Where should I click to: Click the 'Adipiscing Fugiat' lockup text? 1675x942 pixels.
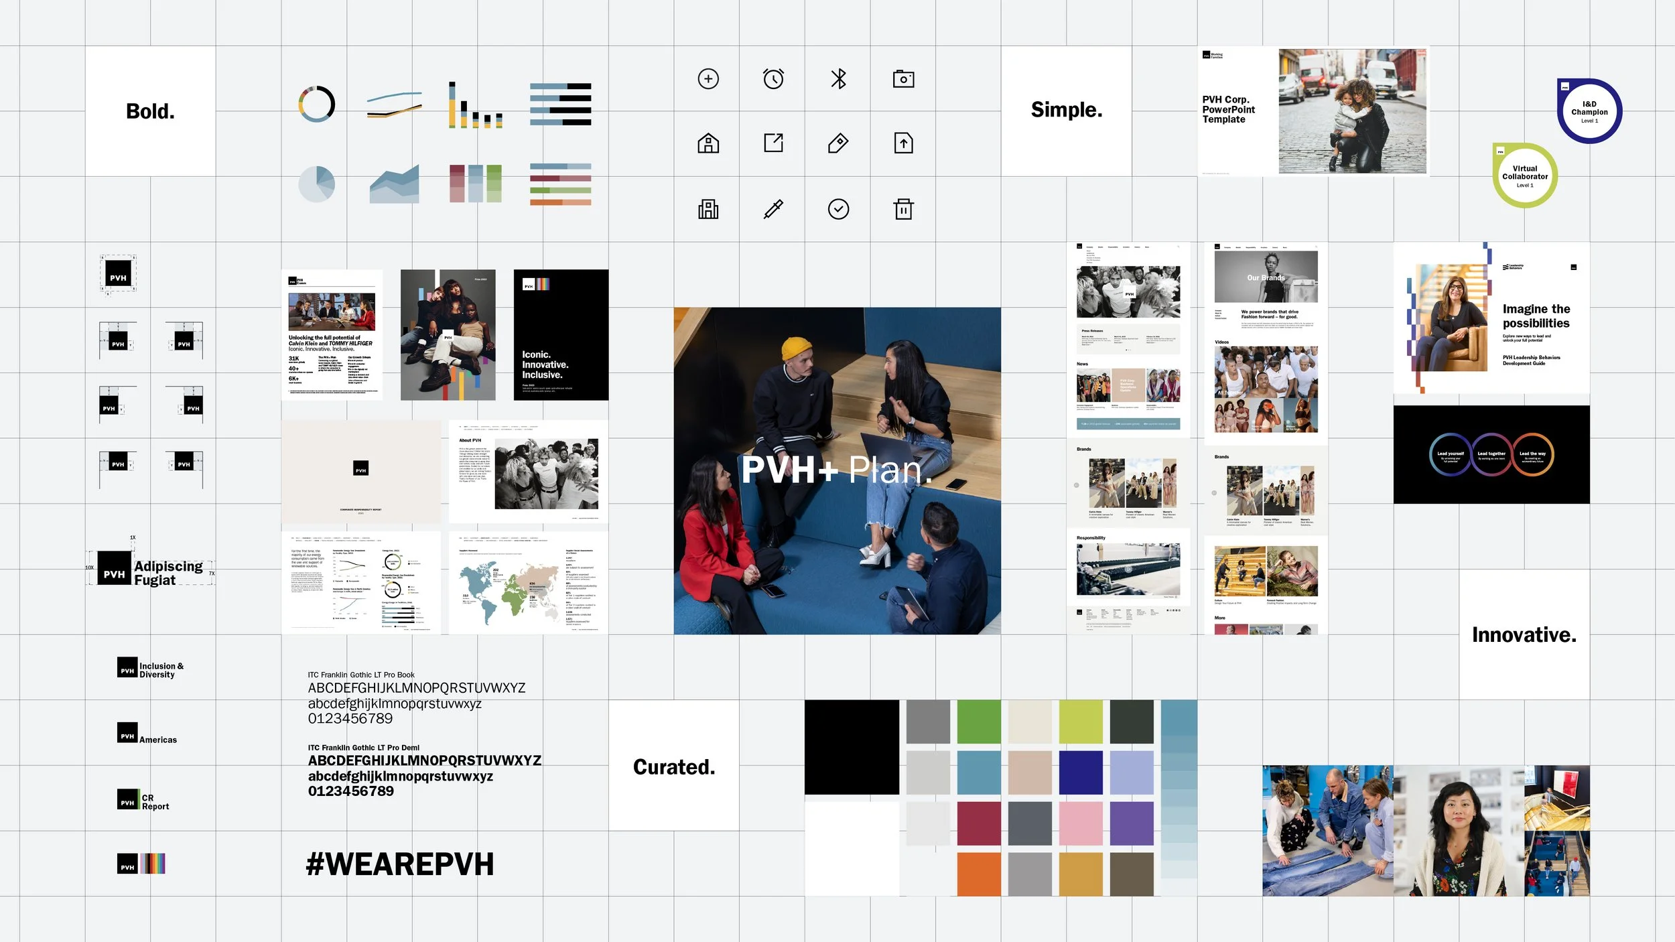point(168,573)
